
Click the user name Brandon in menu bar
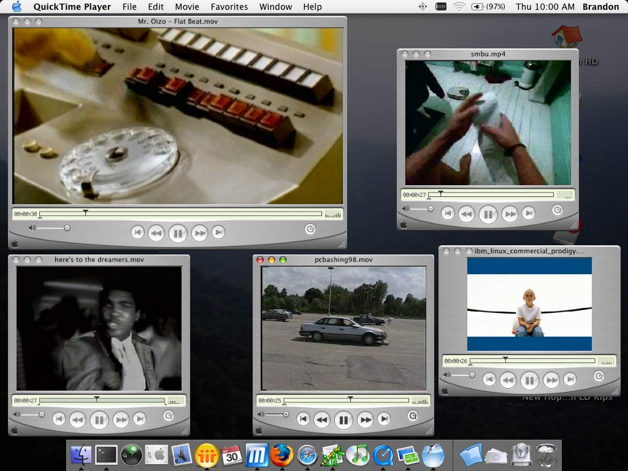pos(600,7)
